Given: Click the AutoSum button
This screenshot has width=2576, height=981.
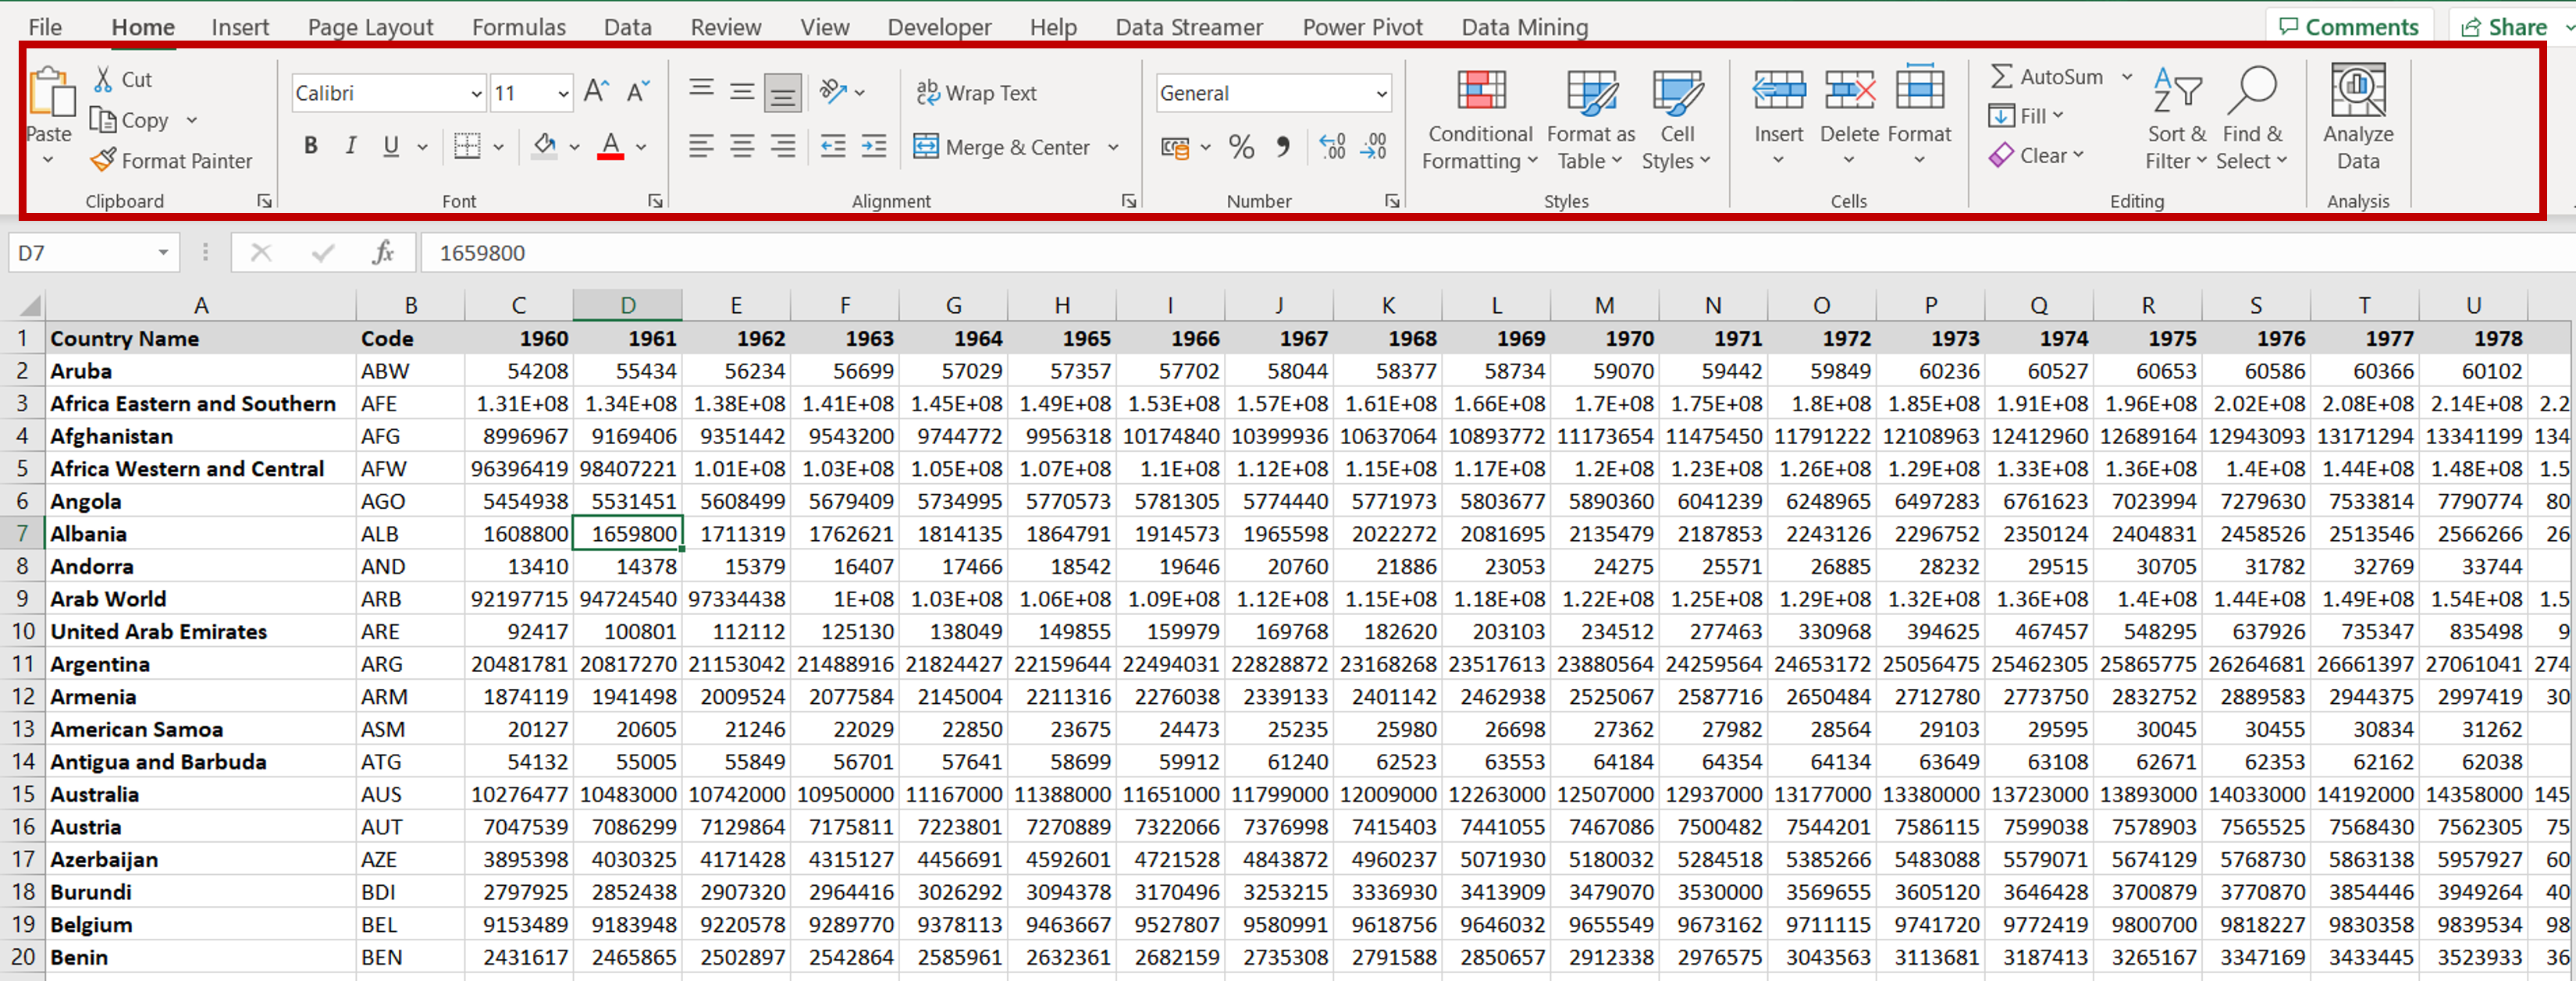Looking at the screenshot, I should [2047, 76].
